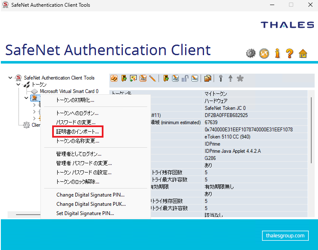Click the orange refresh arrows icon
This screenshot has height=250, width=318.
(x=264, y=53)
